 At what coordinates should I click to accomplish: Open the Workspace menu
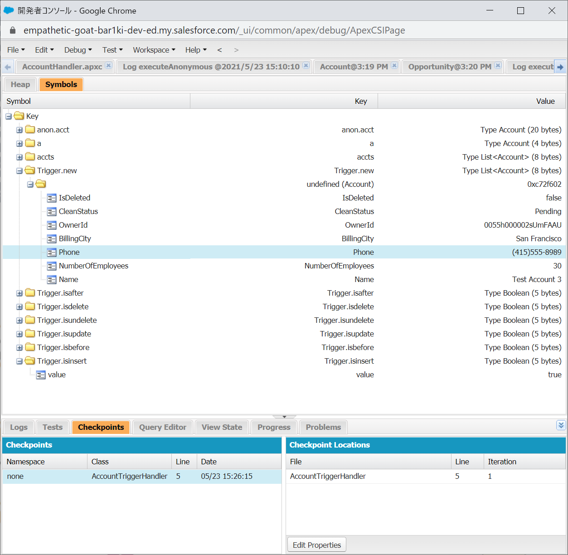click(x=154, y=50)
